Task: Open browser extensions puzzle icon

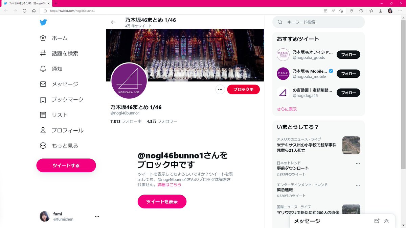Action: 361,11
